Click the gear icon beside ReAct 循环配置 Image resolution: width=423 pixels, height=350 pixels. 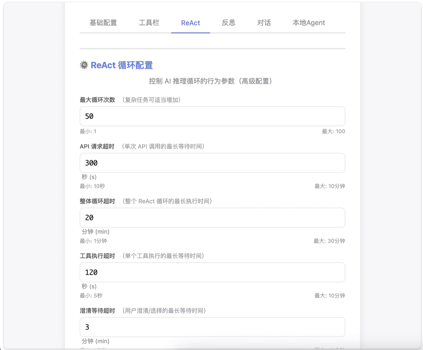pyautogui.click(x=84, y=65)
